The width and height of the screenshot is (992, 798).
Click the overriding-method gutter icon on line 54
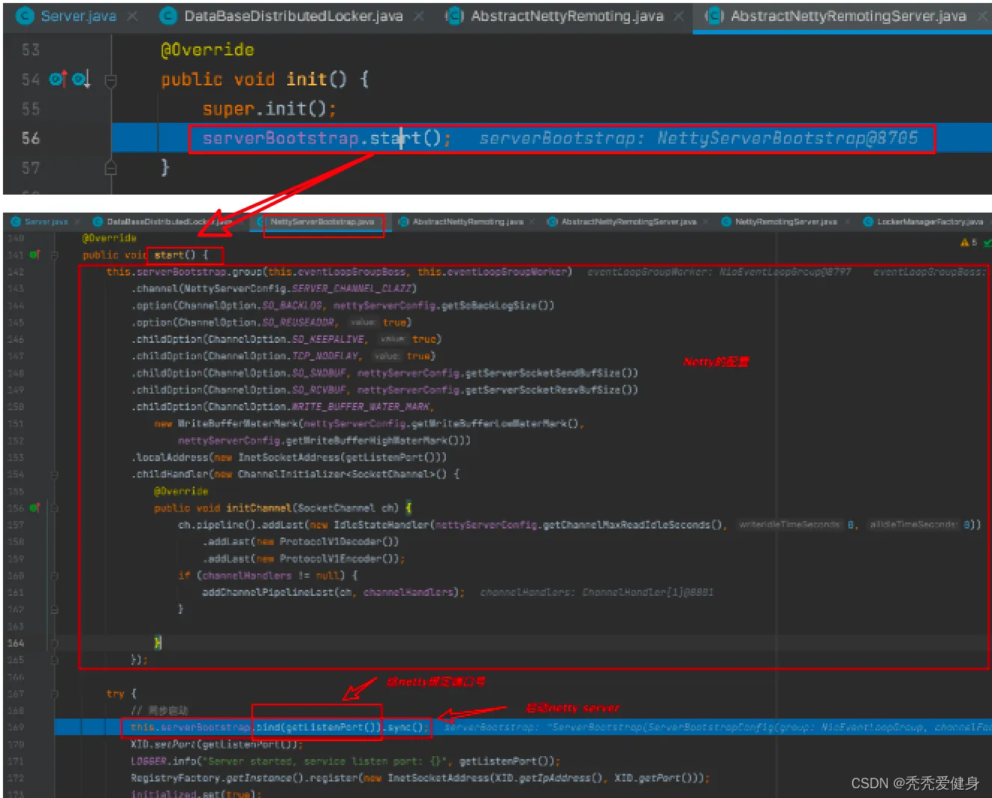pos(58,79)
